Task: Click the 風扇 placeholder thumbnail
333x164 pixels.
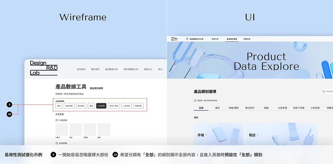Action: [104, 129]
